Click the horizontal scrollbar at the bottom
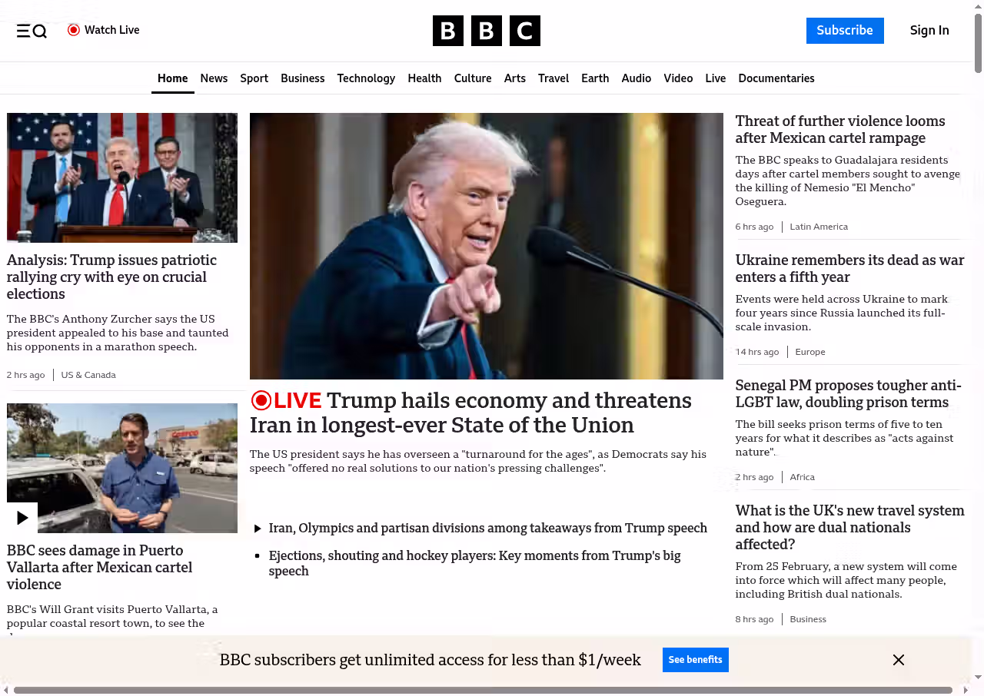This screenshot has height=696, width=984. pyautogui.click(x=483, y=690)
